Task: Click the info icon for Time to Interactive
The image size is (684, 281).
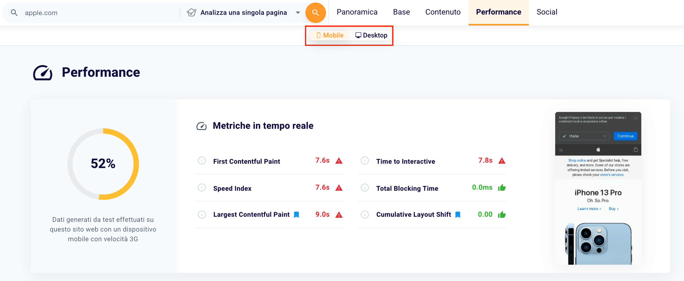Action: [x=364, y=160]
